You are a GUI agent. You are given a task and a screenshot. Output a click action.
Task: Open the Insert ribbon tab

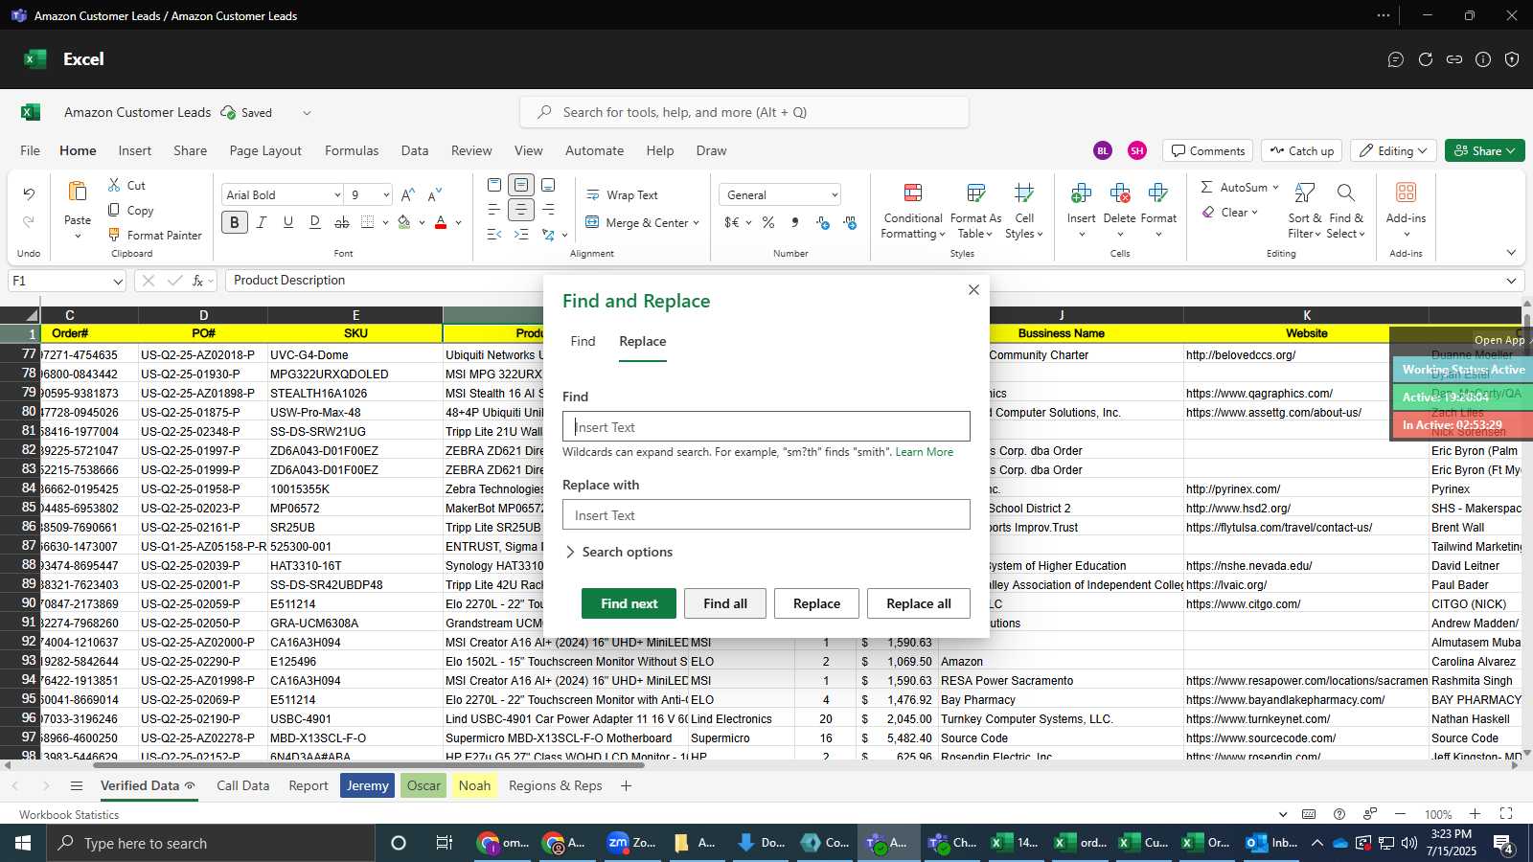[135, 150]
